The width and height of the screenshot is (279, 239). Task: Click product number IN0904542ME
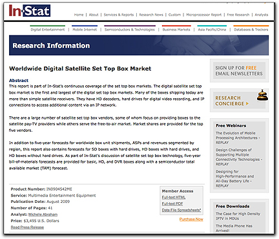(59, 189)
